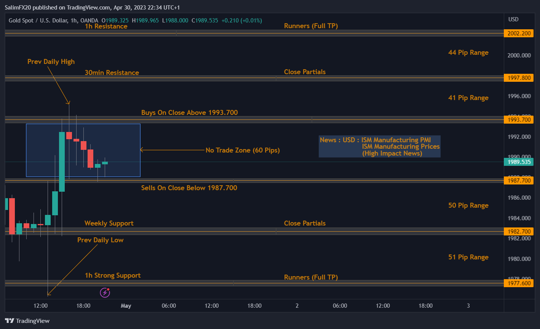Click the May date on time axis

(x=126, y=306)
